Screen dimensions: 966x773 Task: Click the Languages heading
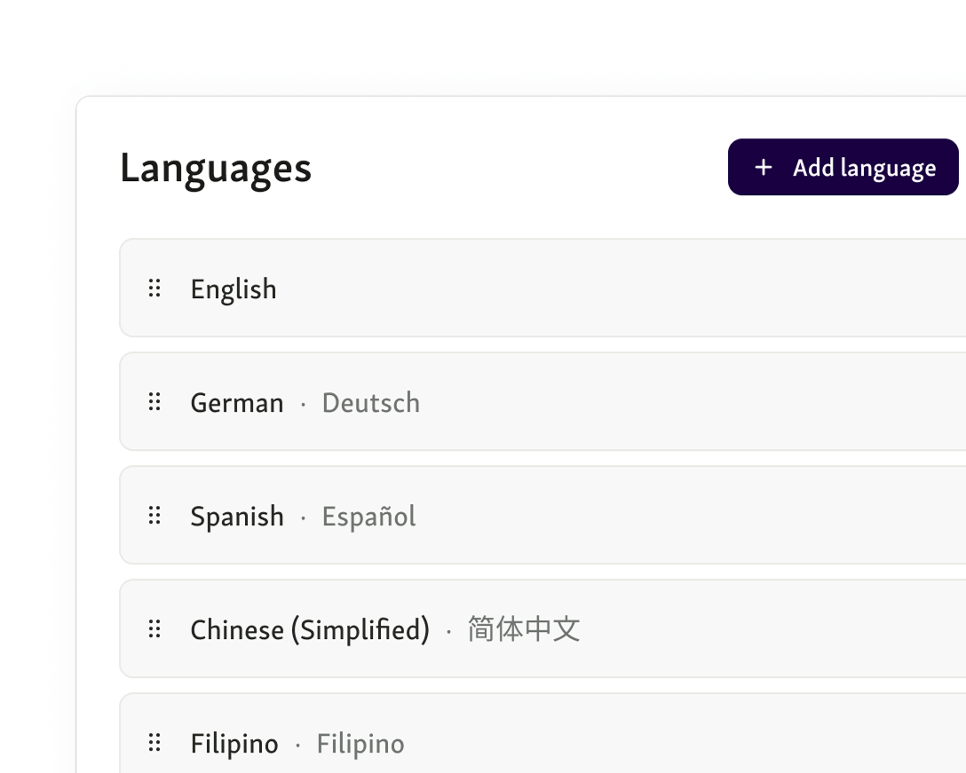(216, 168)
